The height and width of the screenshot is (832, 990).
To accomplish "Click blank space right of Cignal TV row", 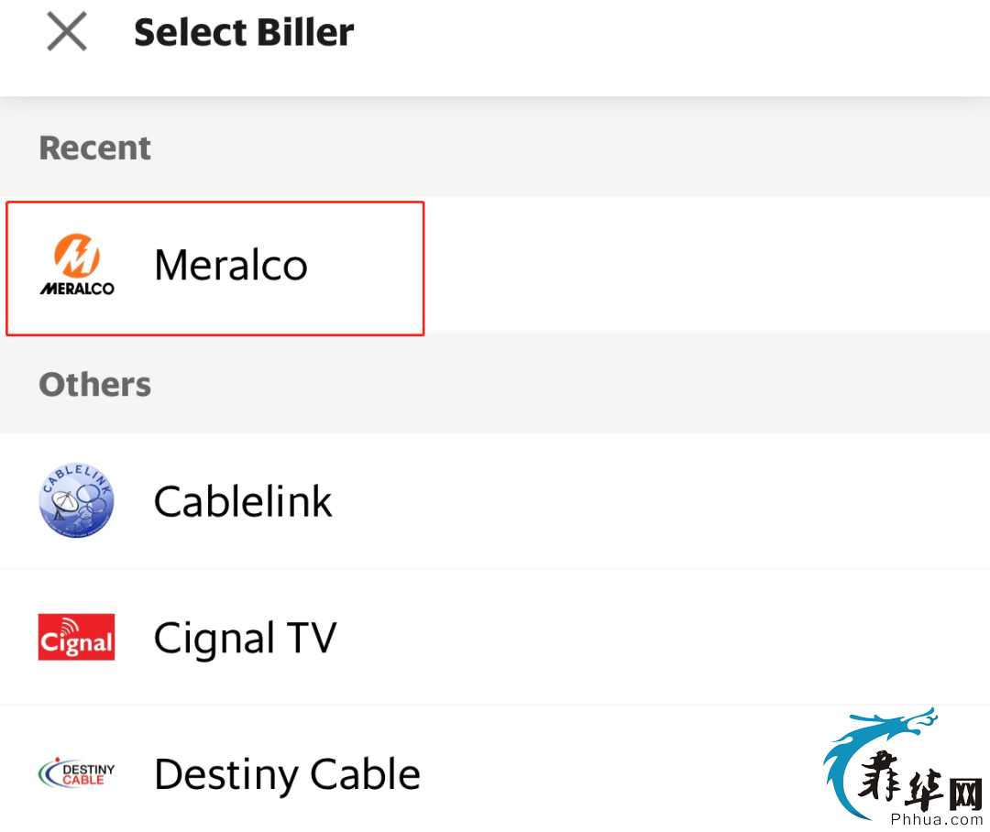I will click(663, 637).
